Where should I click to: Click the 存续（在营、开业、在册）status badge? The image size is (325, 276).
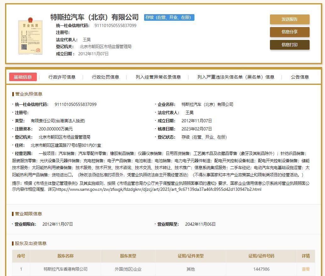(169, 17)
